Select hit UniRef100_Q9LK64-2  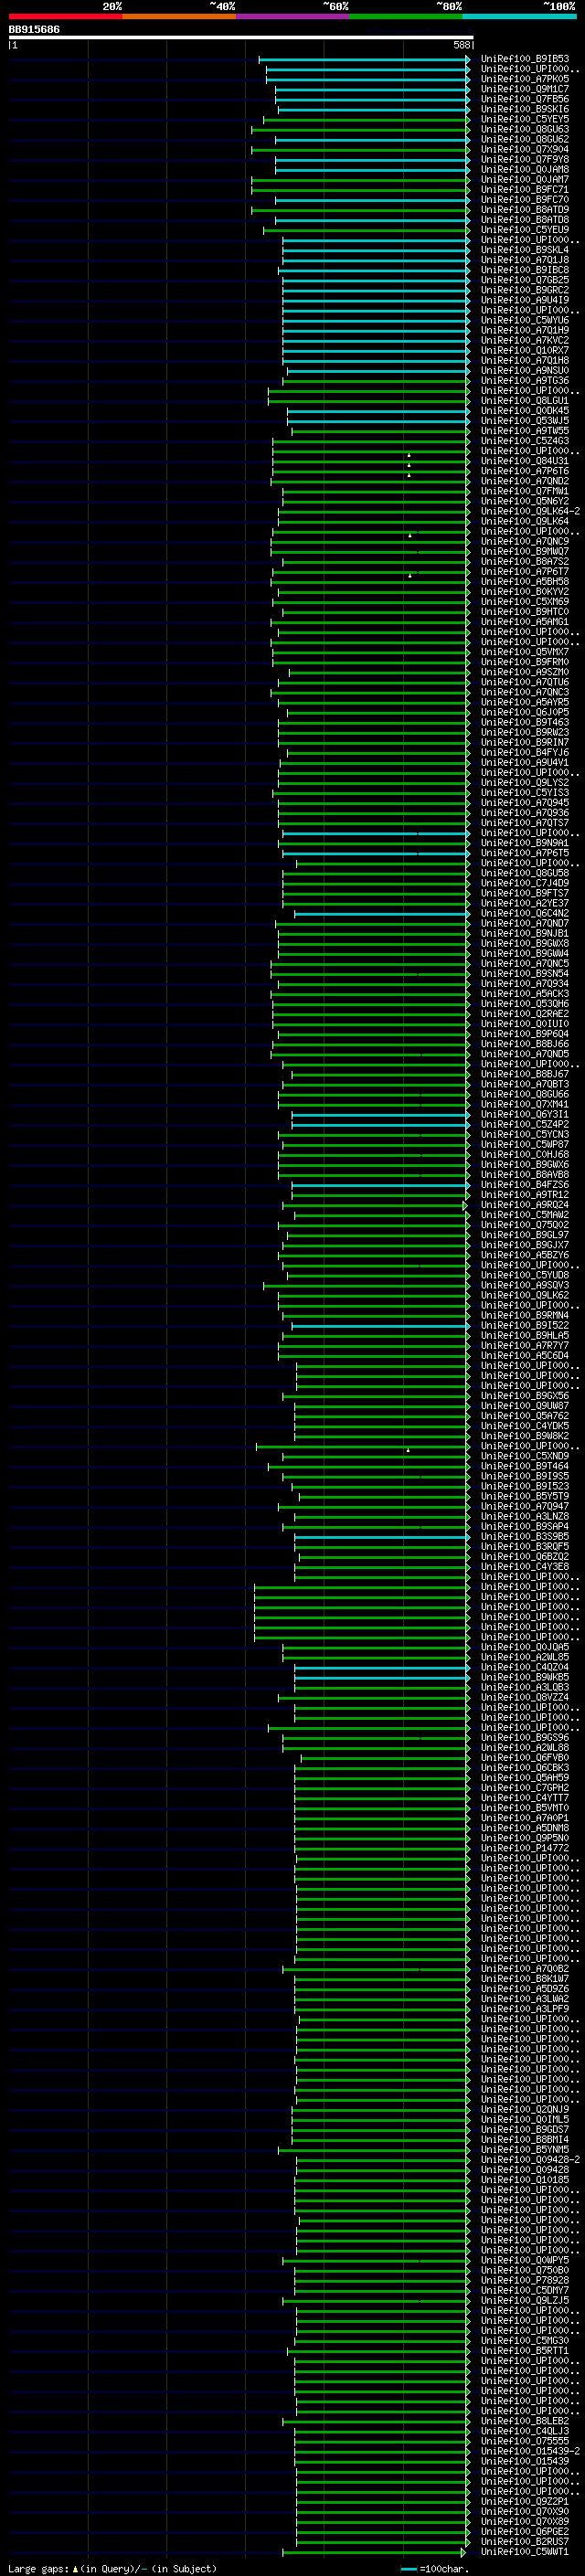531,511
